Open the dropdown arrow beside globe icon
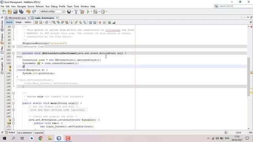Screen dimensions: 253x142 72,11
